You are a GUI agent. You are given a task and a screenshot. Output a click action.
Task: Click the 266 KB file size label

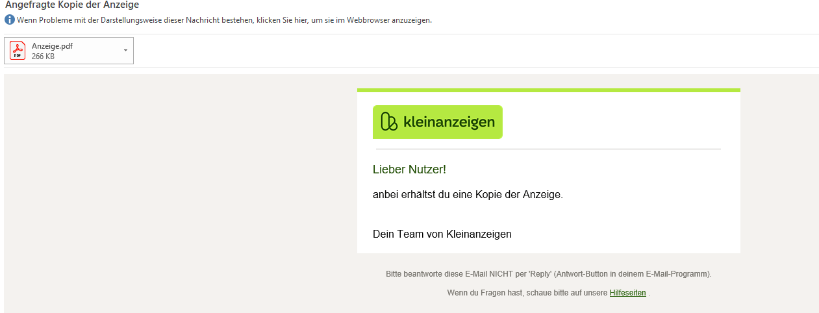43,56
